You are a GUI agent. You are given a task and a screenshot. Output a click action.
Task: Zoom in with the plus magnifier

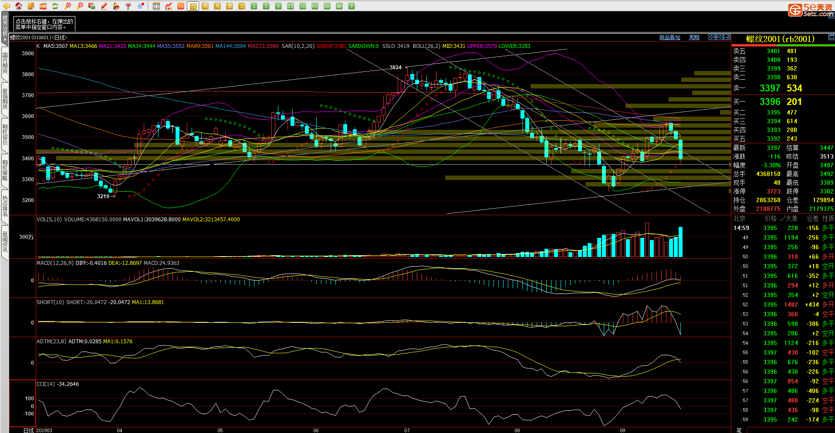68,6
